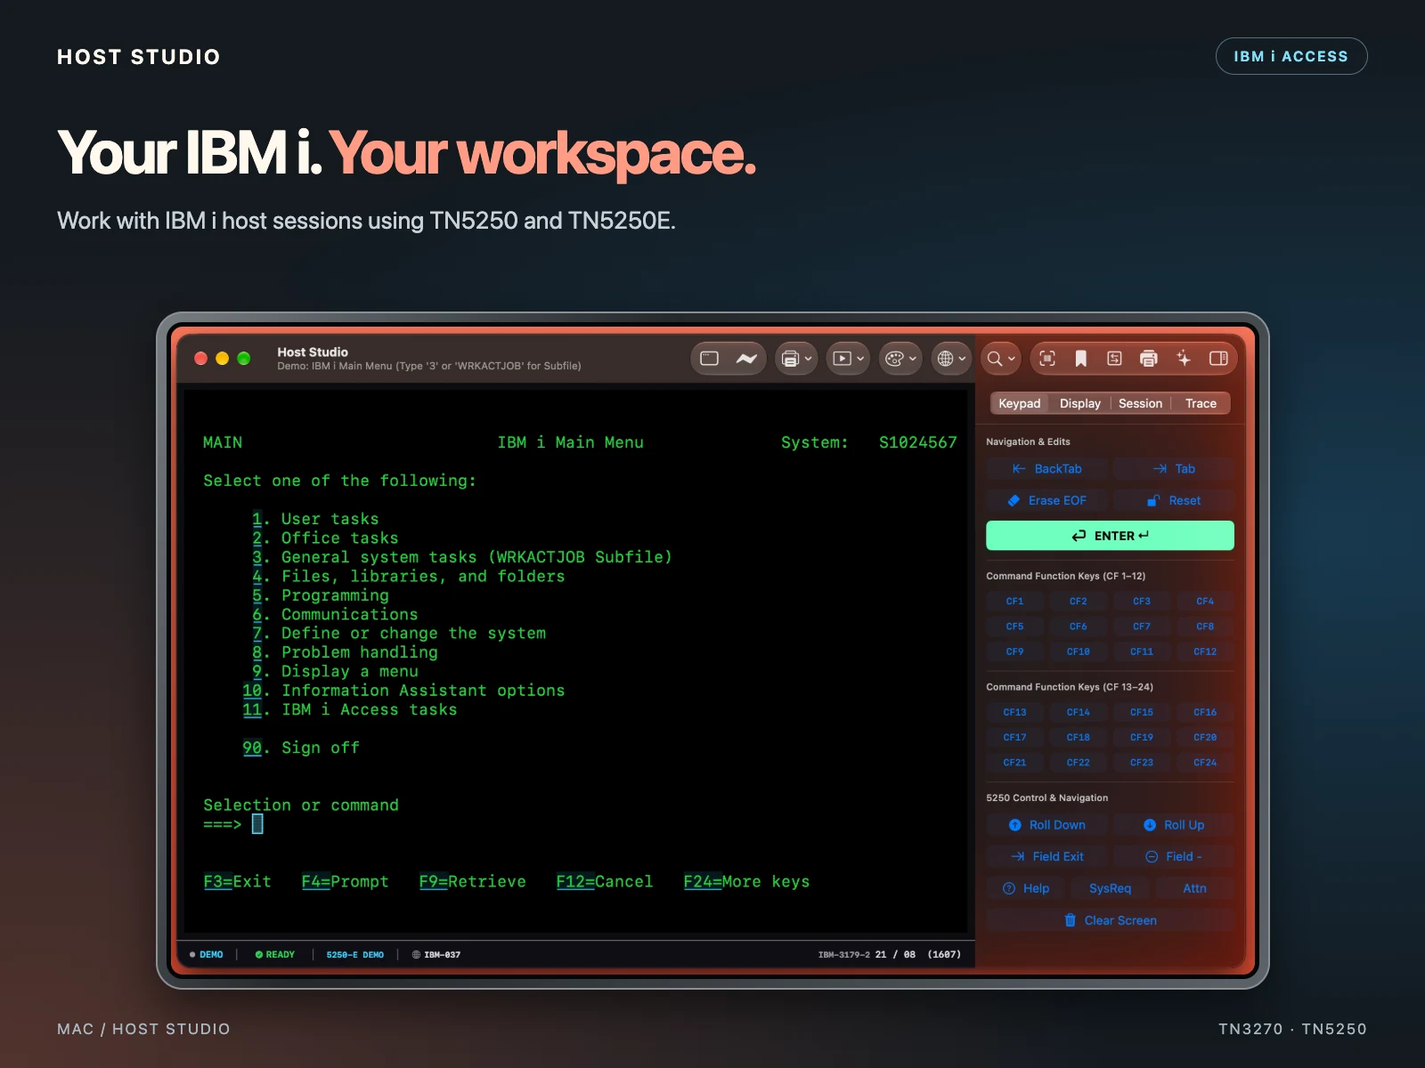
Task: Click the DEMO status bar indicator
Action: [207, 955]
